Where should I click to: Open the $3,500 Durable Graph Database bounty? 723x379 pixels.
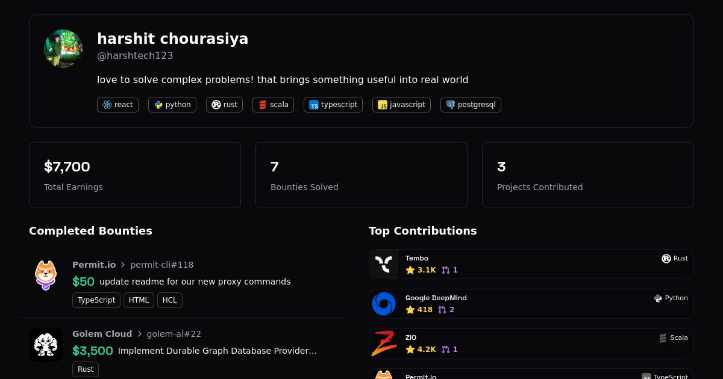tap(217, 351)
